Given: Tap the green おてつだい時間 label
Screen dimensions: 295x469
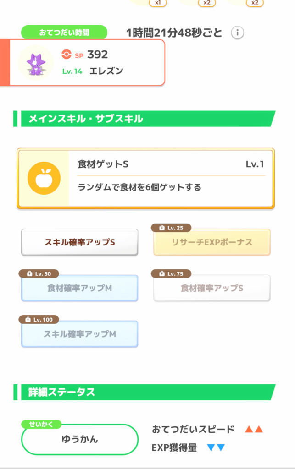Looking at the screenshot, I should point(64,33).
